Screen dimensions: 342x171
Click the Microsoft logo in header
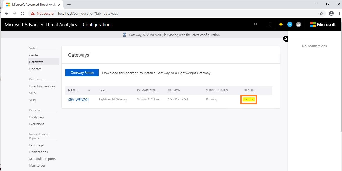point(323,24)
